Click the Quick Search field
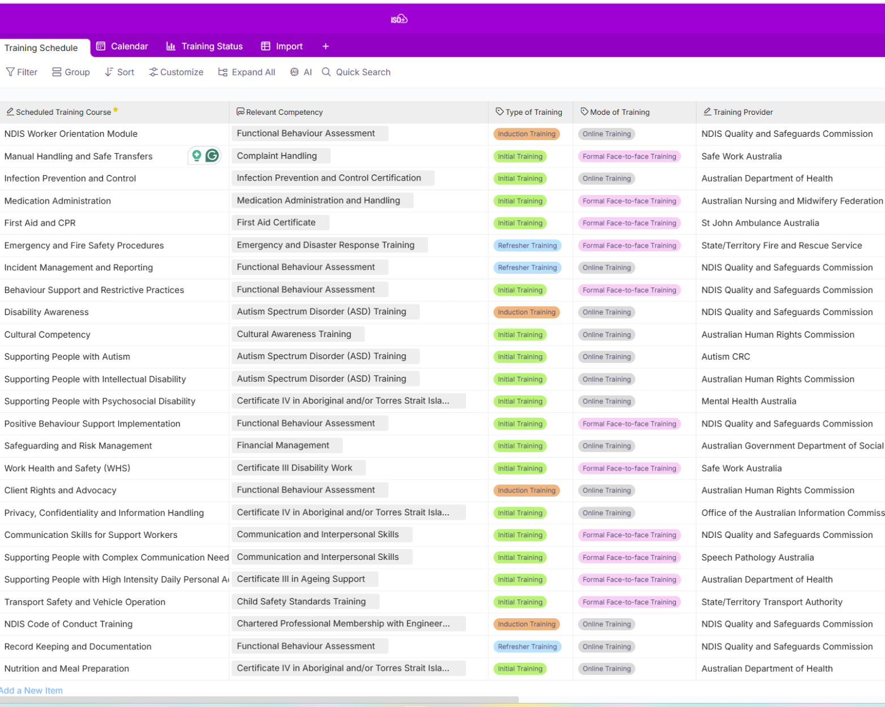Screen dimensions: 885x707 pos(362,72)
